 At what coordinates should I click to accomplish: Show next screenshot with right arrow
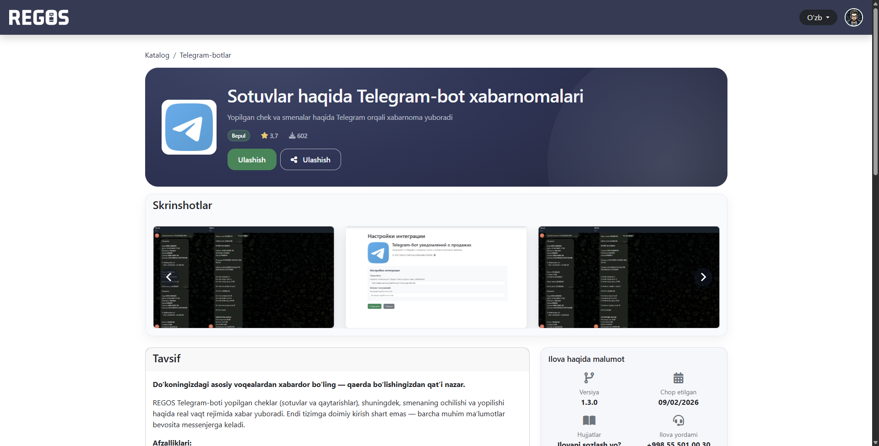point(703,277)
